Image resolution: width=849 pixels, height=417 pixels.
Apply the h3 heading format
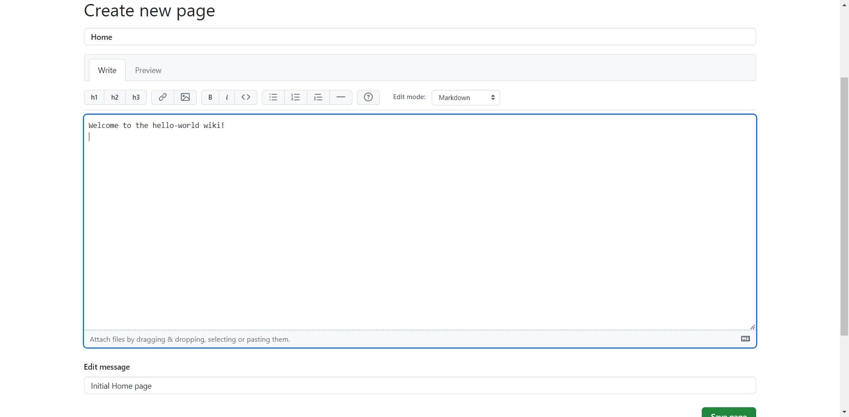coord(135,97)
